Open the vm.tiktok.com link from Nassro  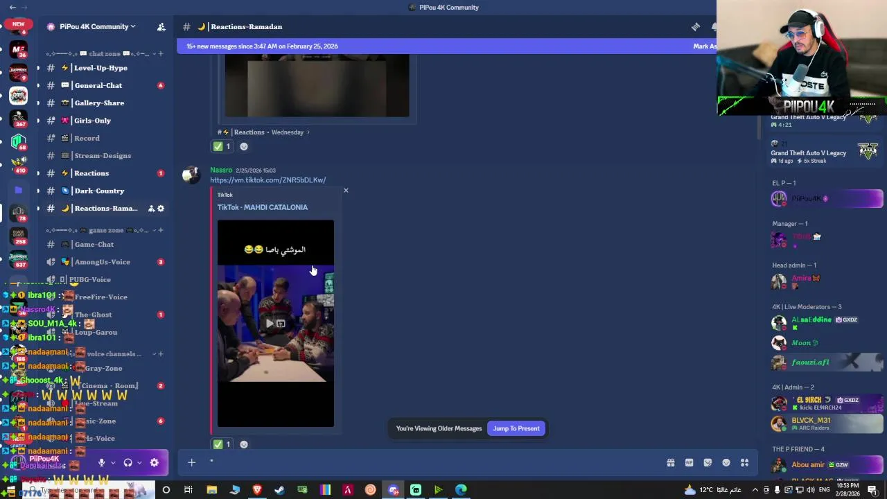coord(268,180)
